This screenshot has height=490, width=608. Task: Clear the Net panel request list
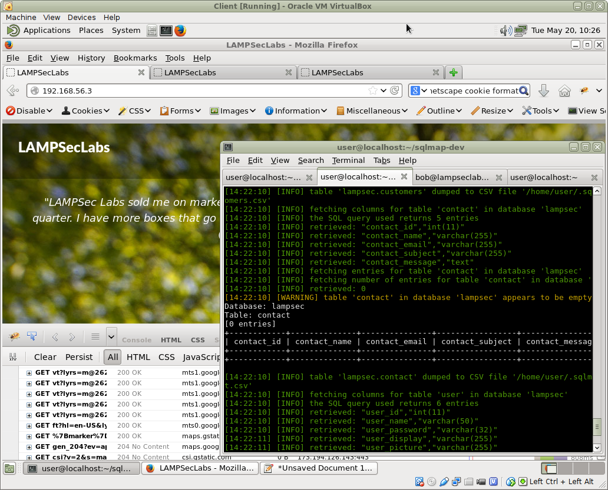(x=45, y=357)
